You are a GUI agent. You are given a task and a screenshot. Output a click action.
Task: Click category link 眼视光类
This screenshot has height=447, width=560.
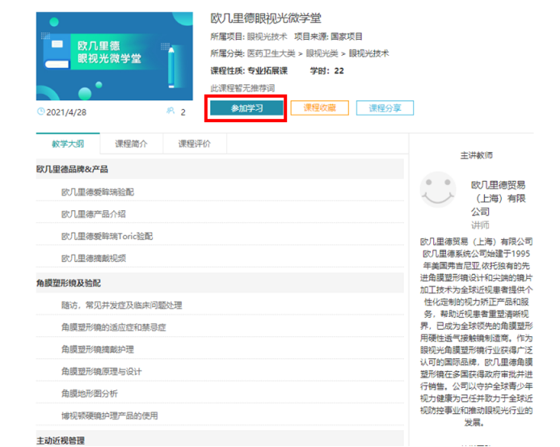click(x=322, y=53)
